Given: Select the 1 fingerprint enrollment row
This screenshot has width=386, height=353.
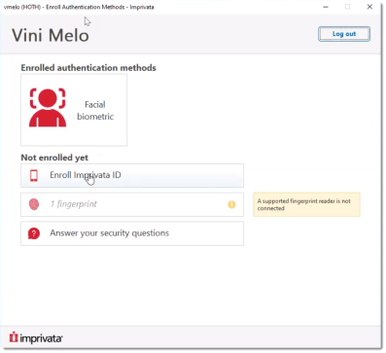Looking at the screenshot, I should [x=132, y=204].
